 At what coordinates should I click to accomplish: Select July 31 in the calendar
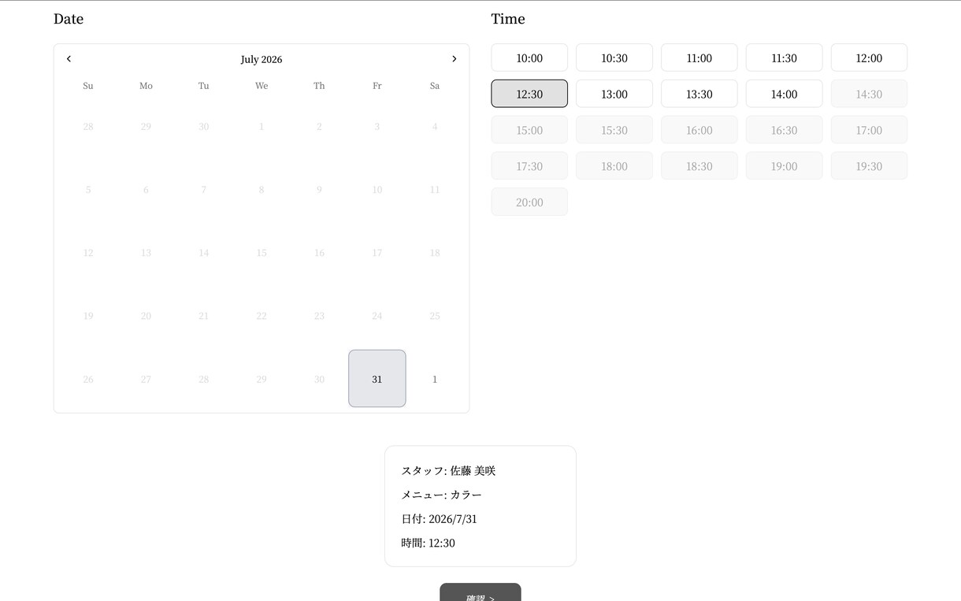click(x=377, y=379)
